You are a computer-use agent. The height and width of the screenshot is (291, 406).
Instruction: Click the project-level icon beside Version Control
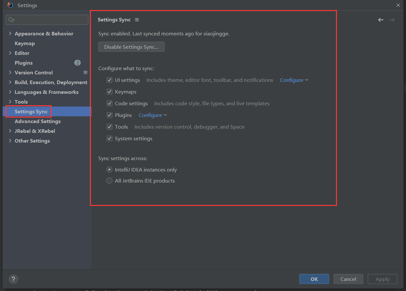[x=86, y=72]
